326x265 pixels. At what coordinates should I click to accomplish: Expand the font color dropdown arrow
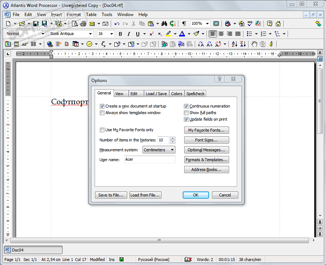click(189, 34)
